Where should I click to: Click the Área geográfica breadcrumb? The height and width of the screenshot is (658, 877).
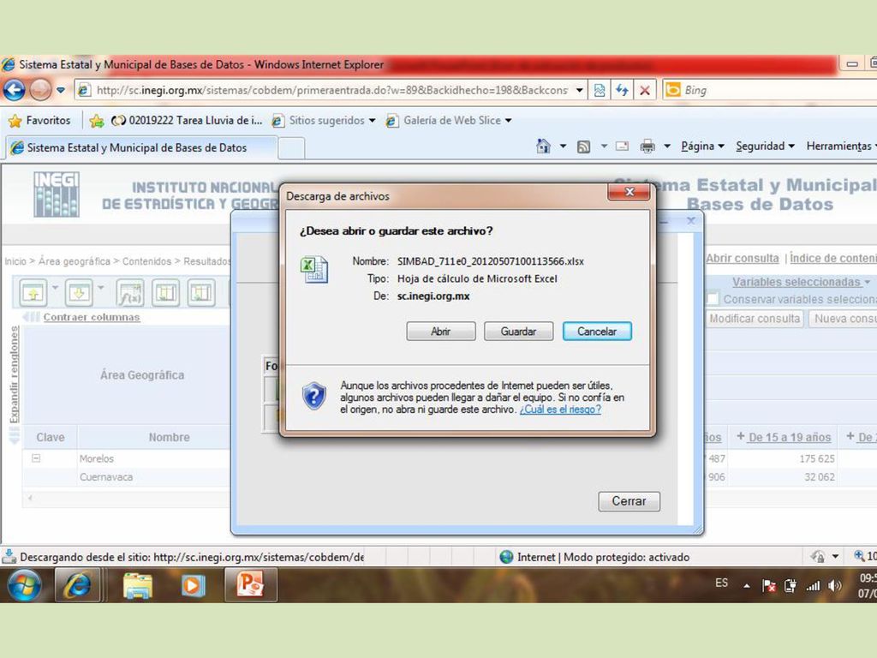pyautogui.click(x=75, y=261)
